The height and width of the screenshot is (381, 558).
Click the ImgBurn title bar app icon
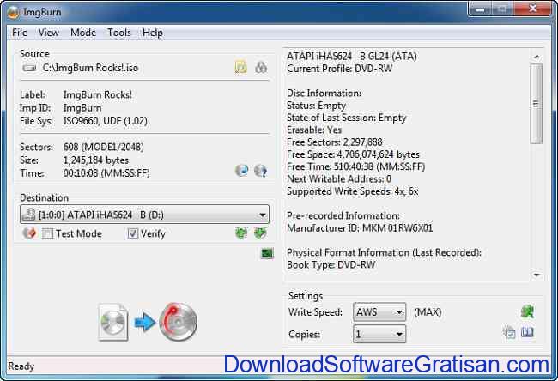[13, 12]
